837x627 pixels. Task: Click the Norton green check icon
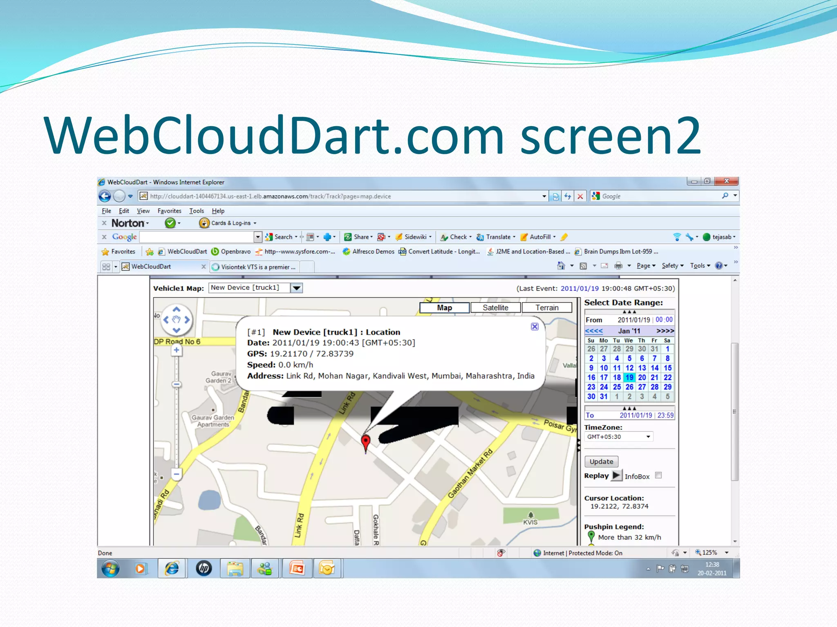pyautogui.click(x=170, y=223)
